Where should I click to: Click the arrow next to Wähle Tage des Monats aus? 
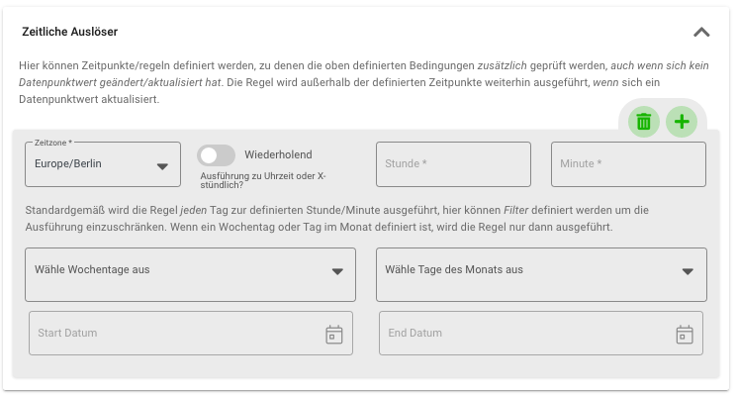coord(688,271)
